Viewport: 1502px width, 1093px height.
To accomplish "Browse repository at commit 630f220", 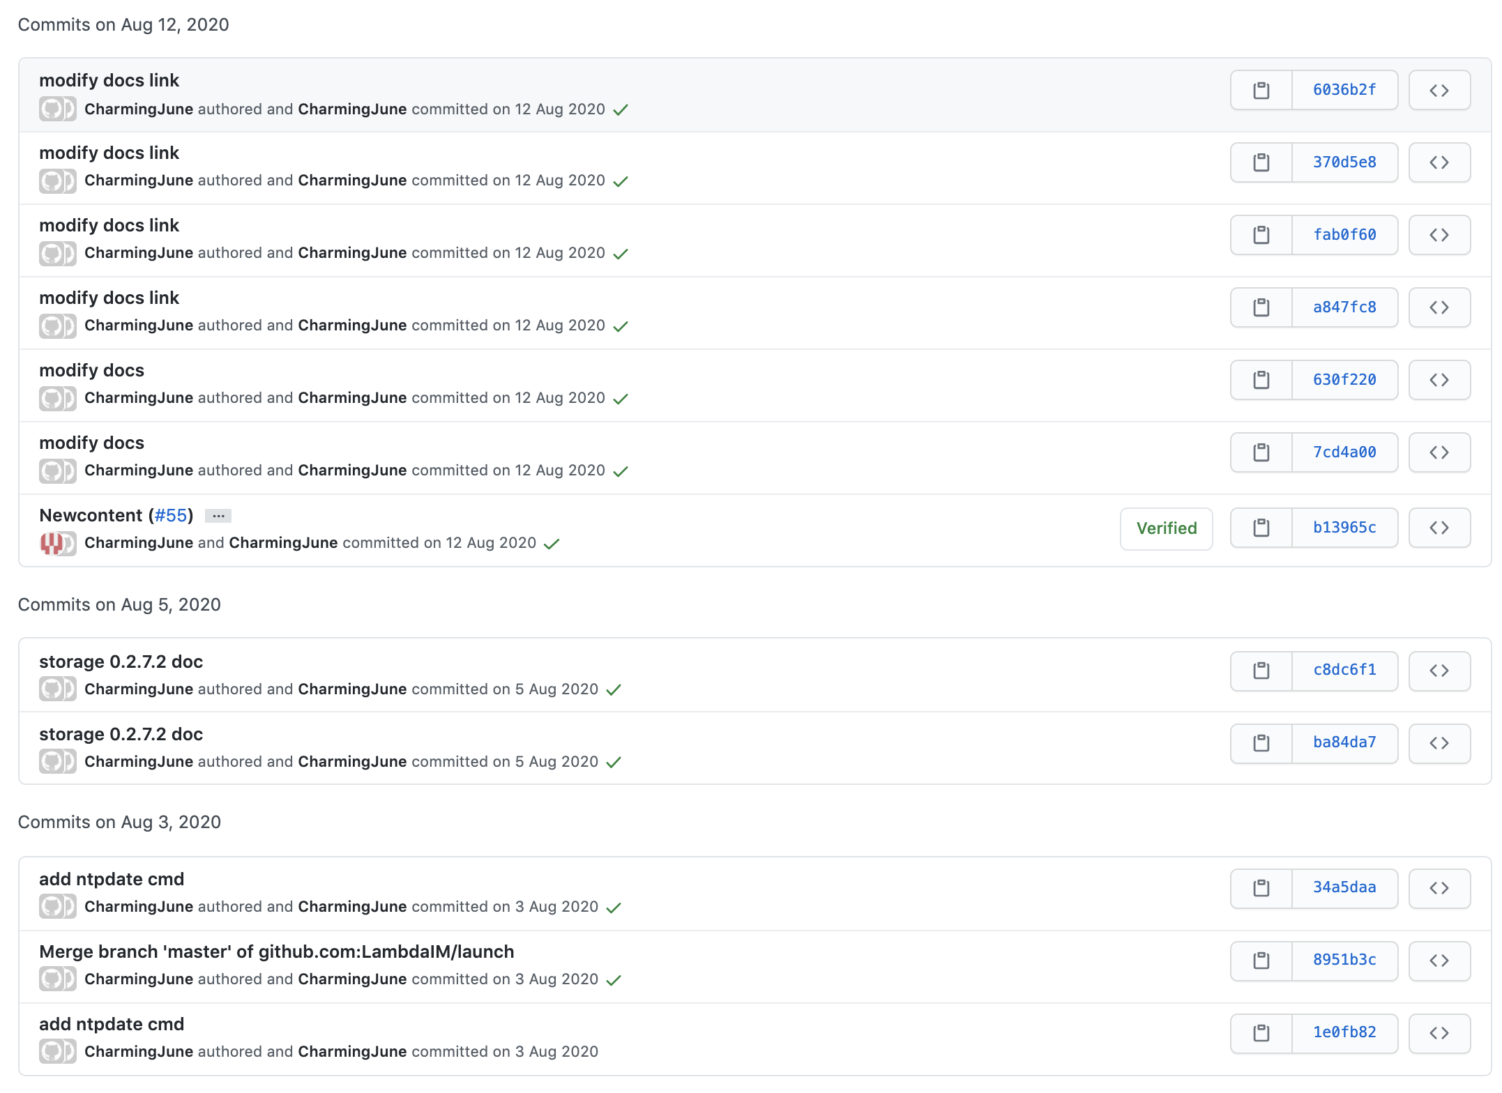I will click(x=1439, y=380).
